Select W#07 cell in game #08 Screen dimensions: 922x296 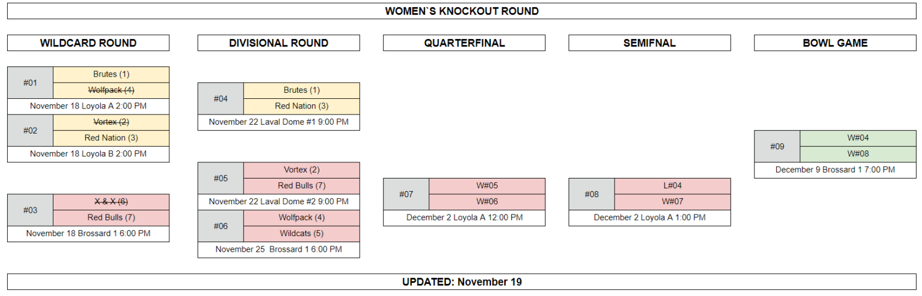(x=672, y=202)
